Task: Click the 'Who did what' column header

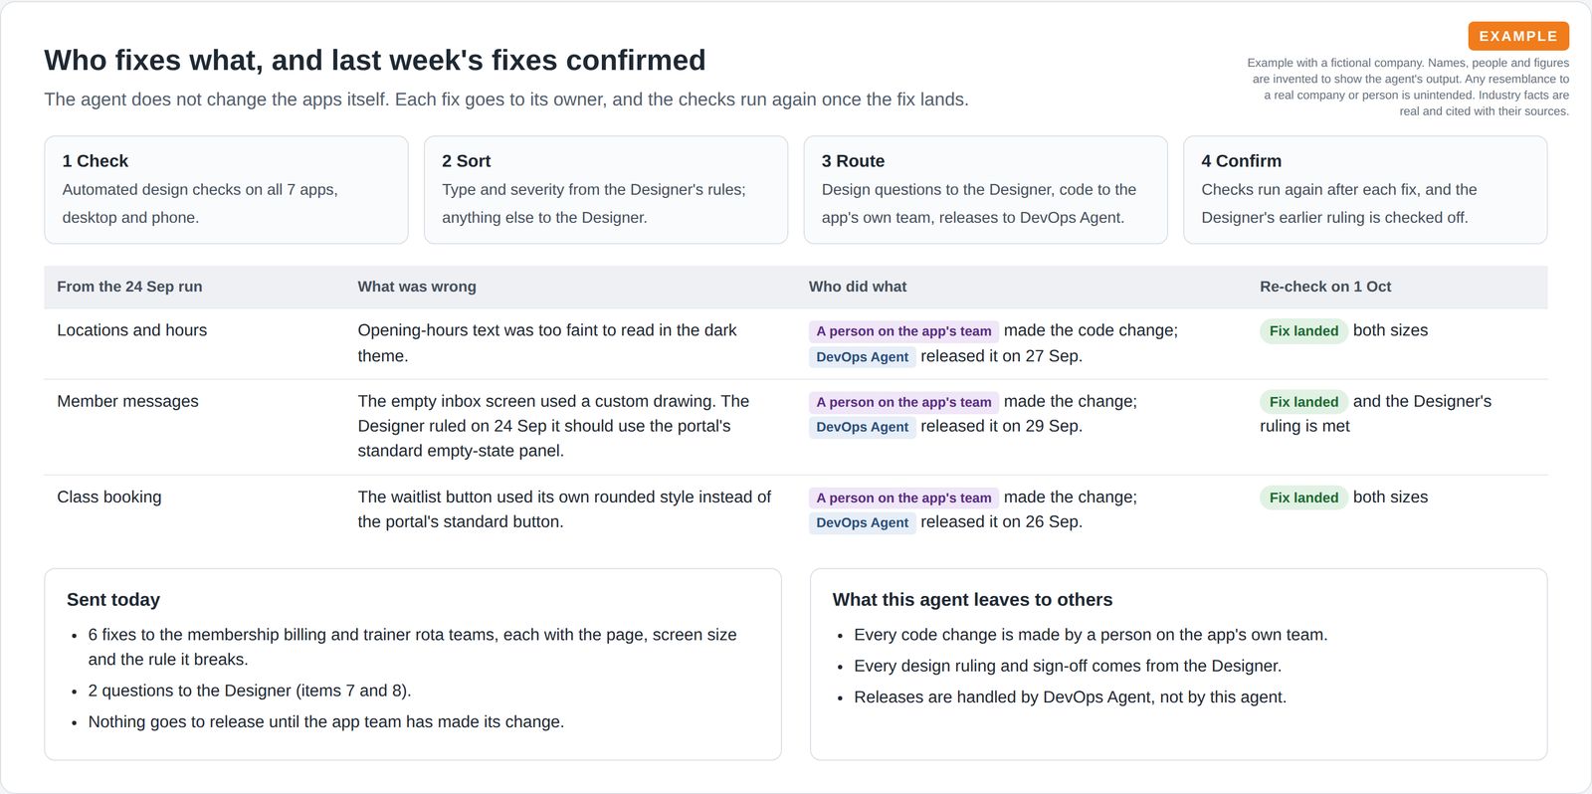Action: pyautogui.click(x=858, y=287)
